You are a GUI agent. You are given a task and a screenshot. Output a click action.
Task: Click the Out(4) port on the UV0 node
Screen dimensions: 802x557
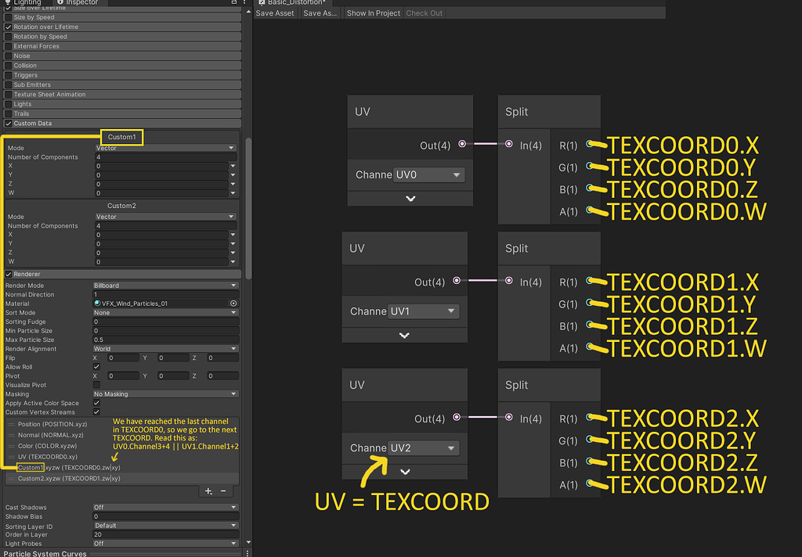(461, 143)
